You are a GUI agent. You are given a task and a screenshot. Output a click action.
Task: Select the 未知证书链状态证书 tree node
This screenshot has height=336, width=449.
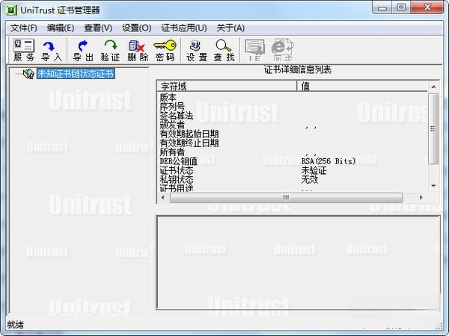[x=76, y=74]
